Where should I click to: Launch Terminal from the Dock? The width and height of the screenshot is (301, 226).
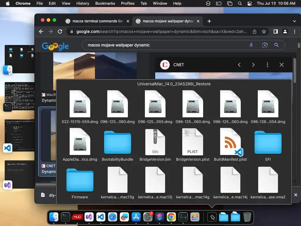tap(66, 217)
